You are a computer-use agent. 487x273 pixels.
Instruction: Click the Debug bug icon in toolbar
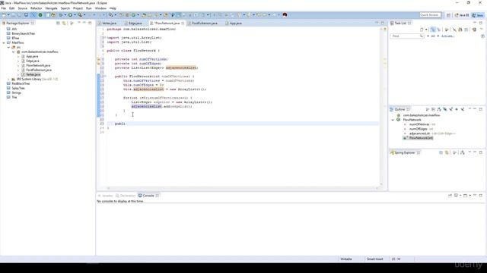[61, 15]
